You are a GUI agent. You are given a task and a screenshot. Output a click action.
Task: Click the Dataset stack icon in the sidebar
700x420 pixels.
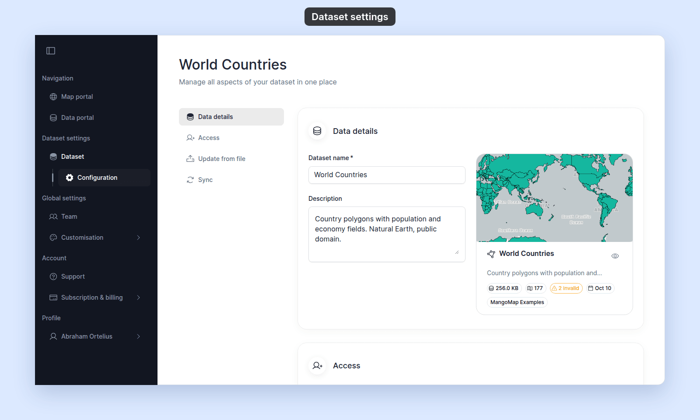click(x=53, y=157)
